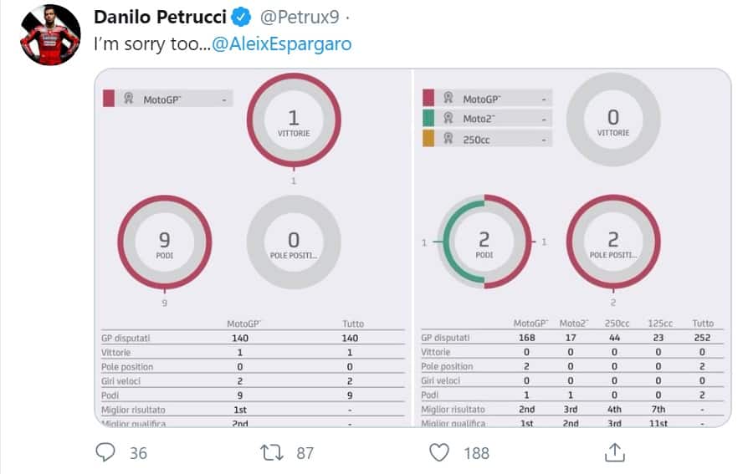Click the green Moto2 color swatch

pos(429,119)
